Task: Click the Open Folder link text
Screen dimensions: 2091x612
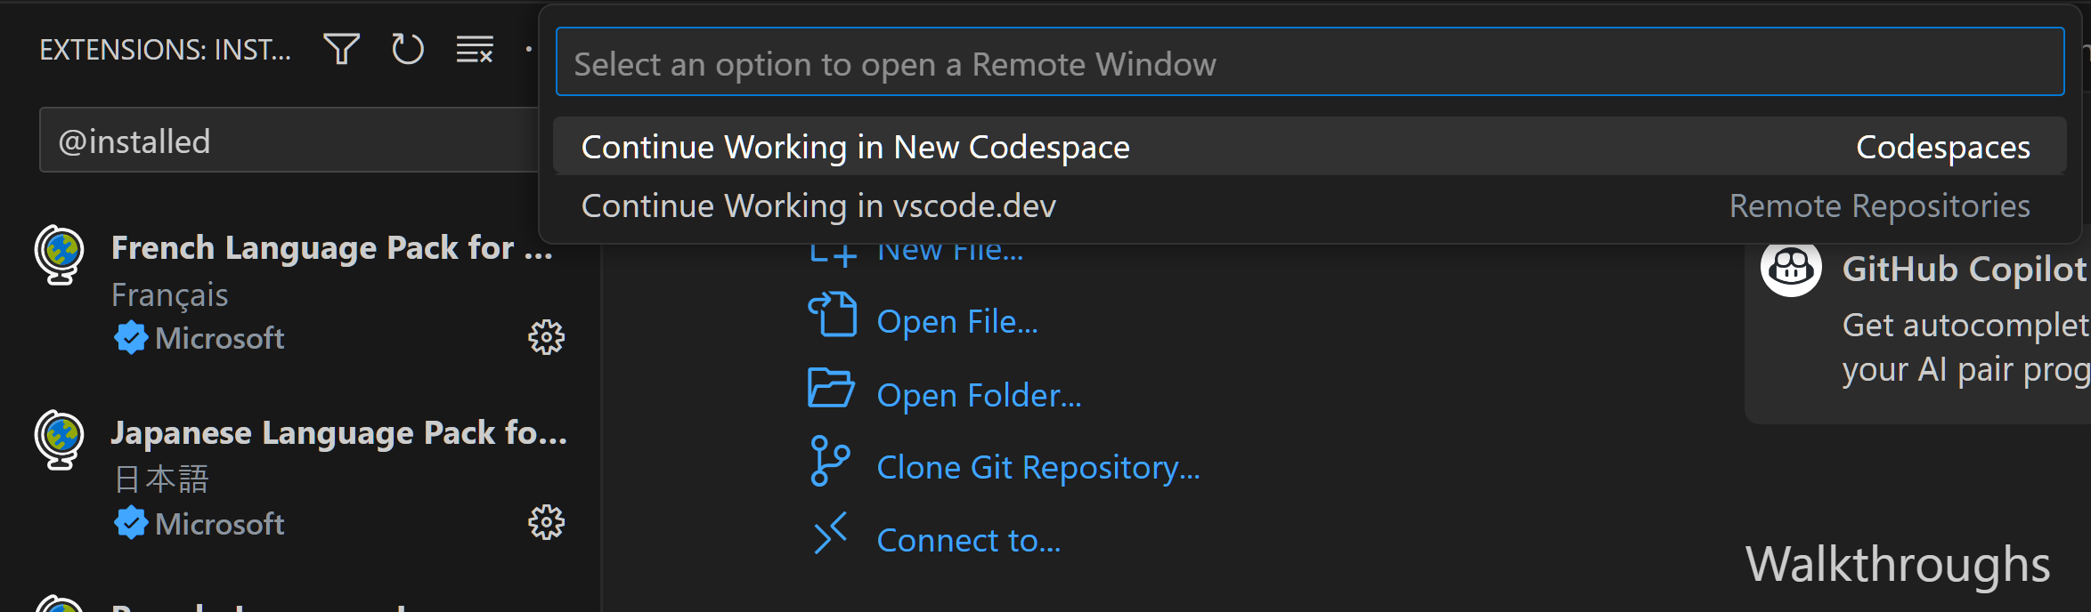Action: tap(979, 394)
